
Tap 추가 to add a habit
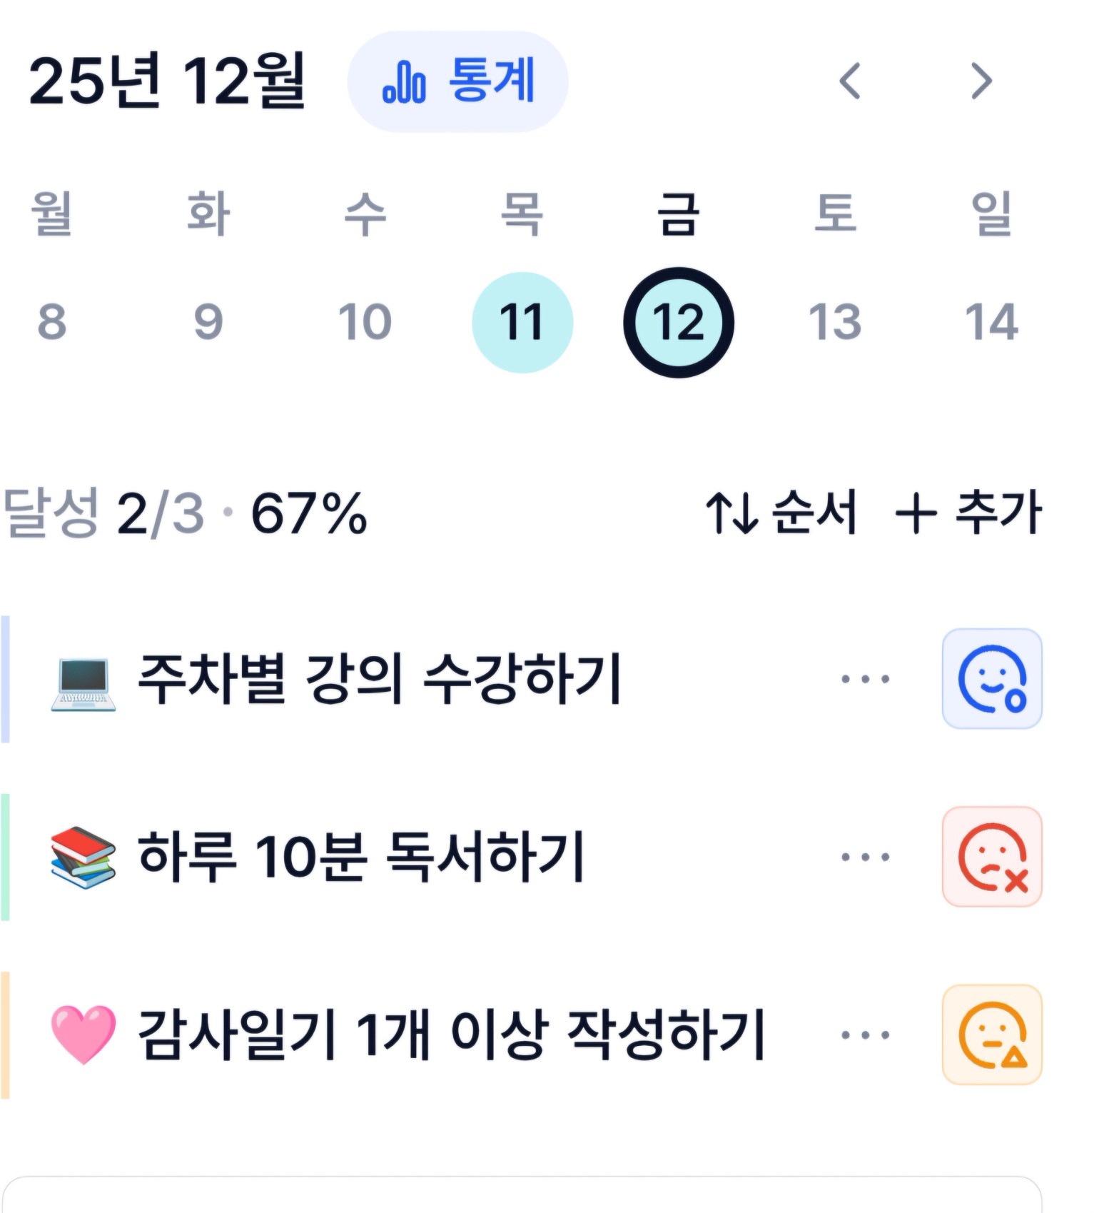click(968, 513)
